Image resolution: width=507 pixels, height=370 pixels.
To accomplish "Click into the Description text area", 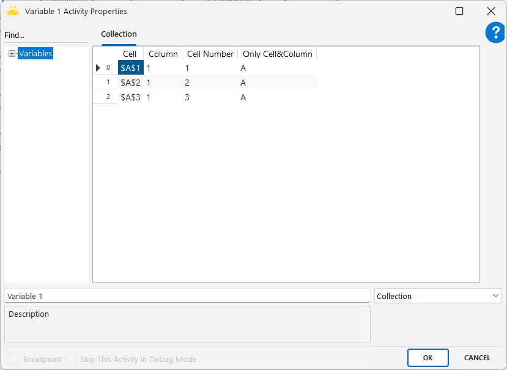I will pos(187,324).
